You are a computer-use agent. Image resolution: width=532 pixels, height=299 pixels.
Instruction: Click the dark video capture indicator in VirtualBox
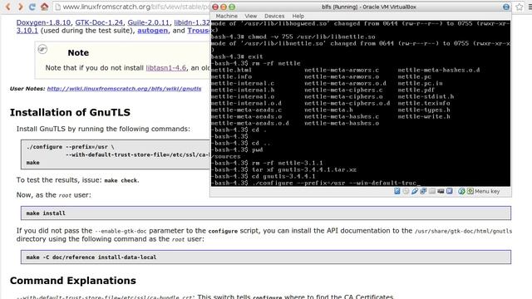pyautogui.click(x=441, y=191)
